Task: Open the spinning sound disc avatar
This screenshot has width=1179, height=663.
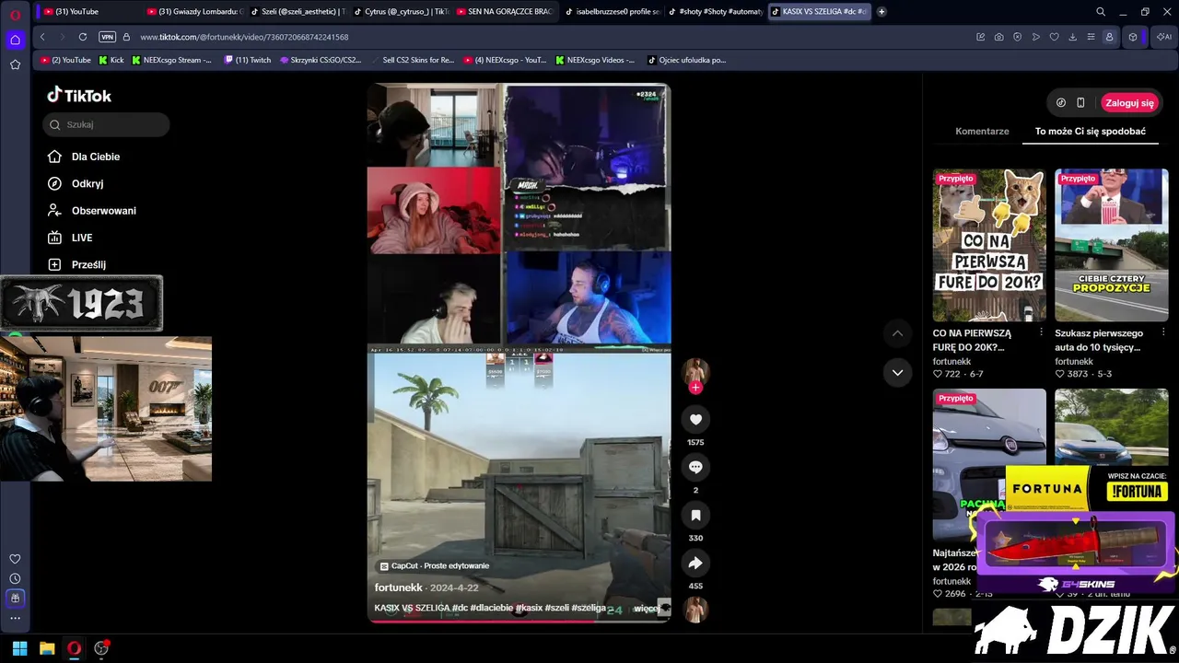Action: [x=695, y=610]
